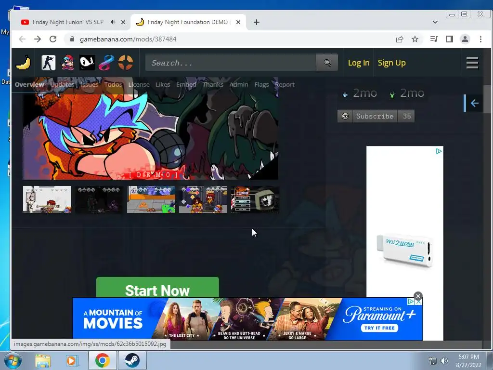
Task: Open AdChoices icon on Wii2HDMI ad
Action: pyautogui.click(x=439, y=151)
